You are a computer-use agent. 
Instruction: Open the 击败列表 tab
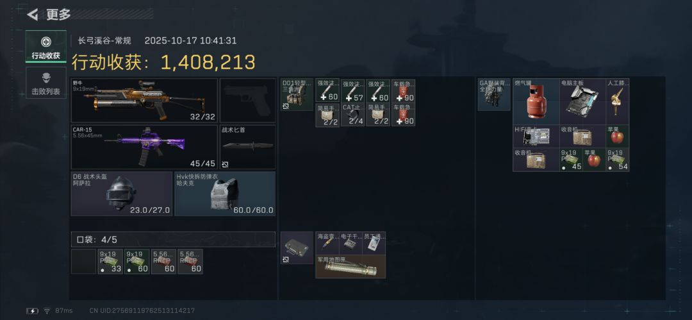[x=46, y=83]
